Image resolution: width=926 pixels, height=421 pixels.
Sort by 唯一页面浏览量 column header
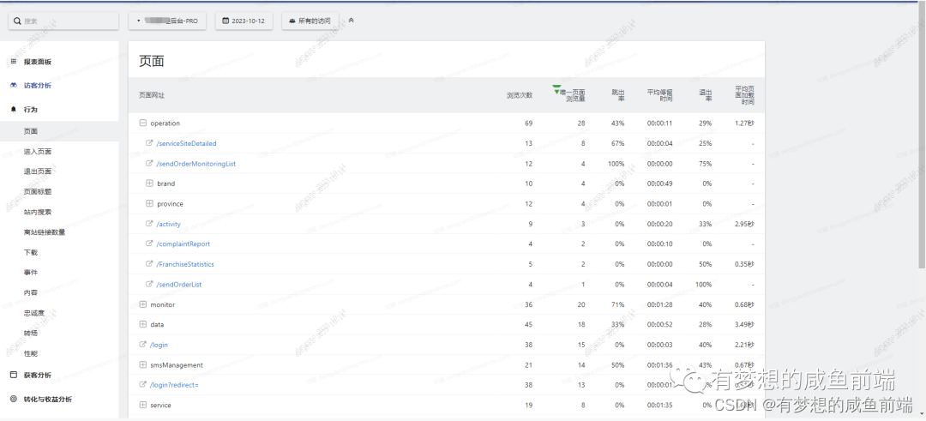[570, 95]
